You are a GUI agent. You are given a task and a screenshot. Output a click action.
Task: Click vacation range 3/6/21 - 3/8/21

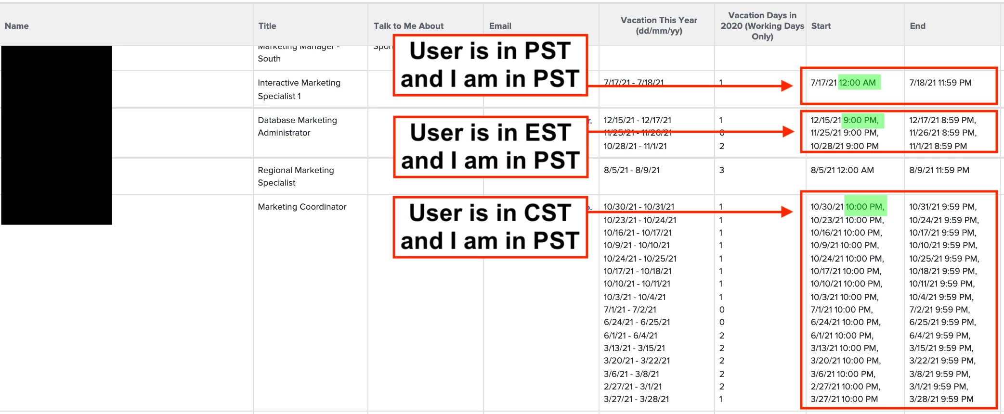[x=631, y=374]
